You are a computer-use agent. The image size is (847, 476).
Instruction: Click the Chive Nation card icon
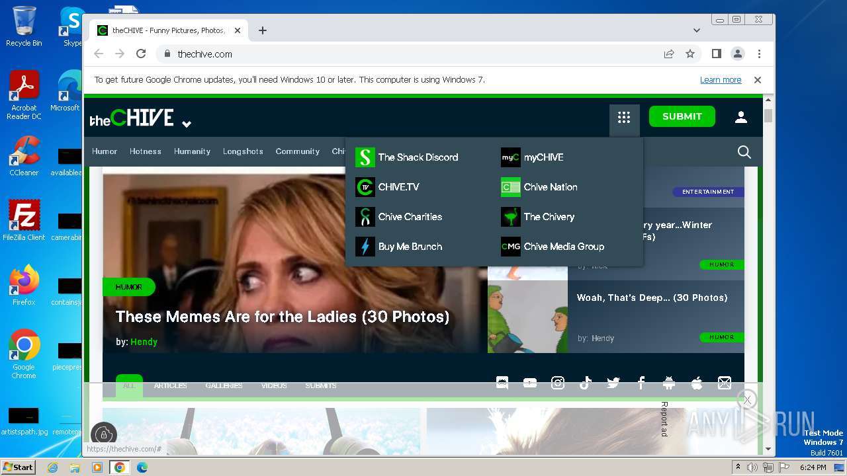tap(511, 187)
